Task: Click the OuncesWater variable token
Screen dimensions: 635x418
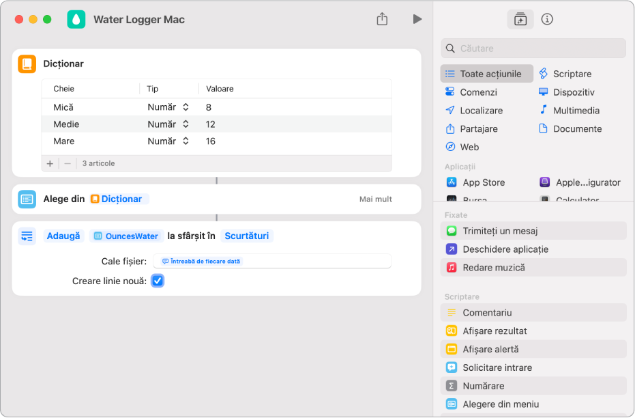Action: pos(126,236)
